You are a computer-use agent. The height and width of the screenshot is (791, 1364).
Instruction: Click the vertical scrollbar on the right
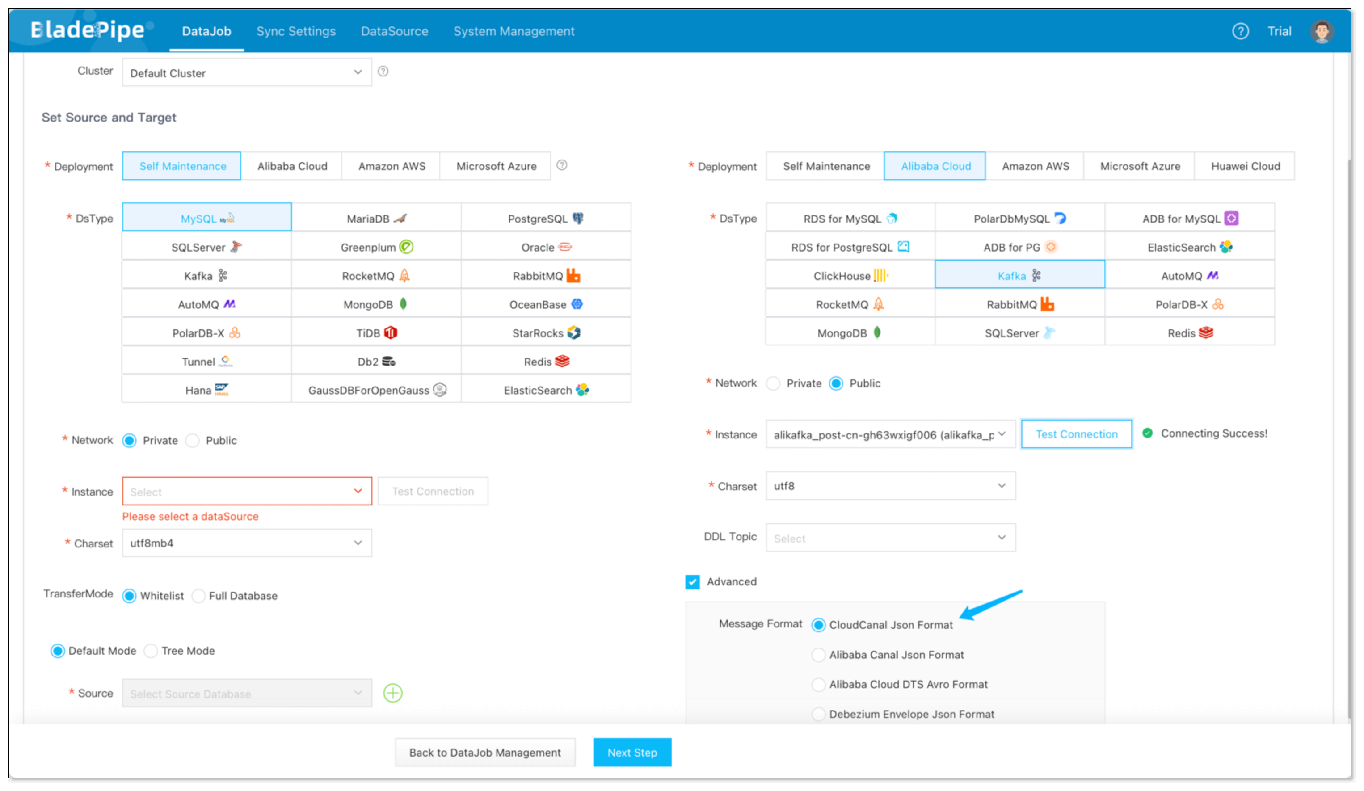[x=1348, y=438]
